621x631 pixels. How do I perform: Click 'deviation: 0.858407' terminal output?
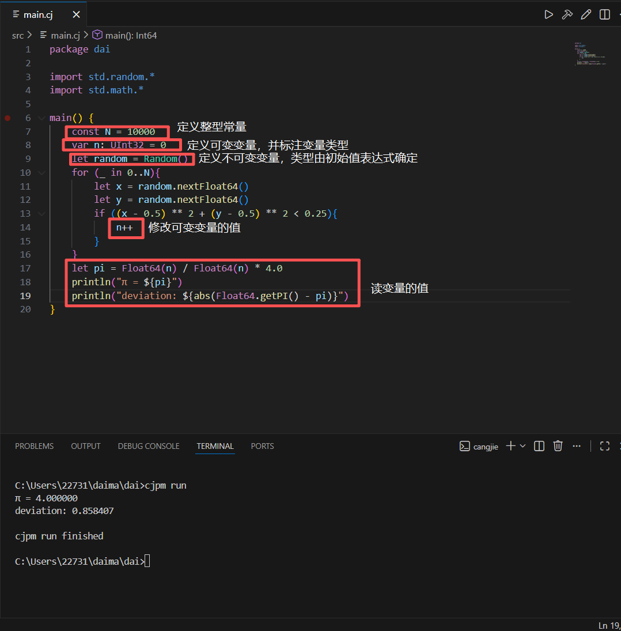click(65, 511)
